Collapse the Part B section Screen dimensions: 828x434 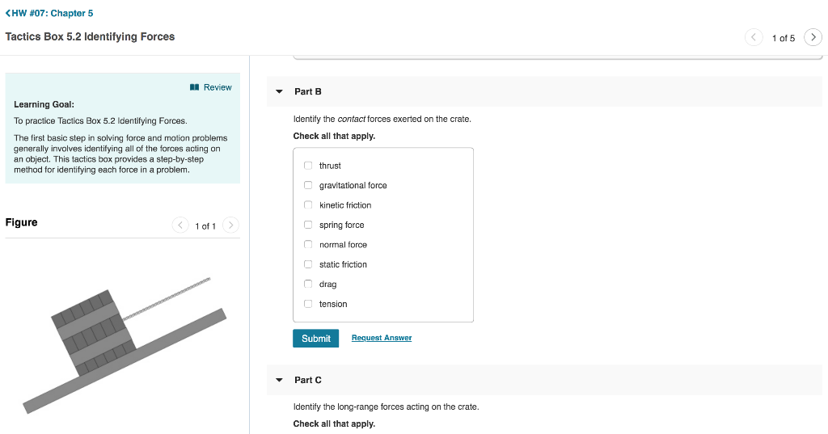(x=279, y=91)
